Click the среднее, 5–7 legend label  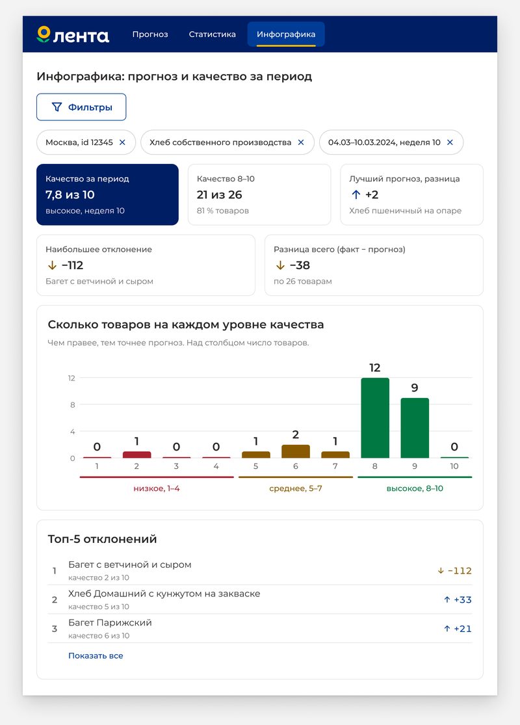click(296, 488)
